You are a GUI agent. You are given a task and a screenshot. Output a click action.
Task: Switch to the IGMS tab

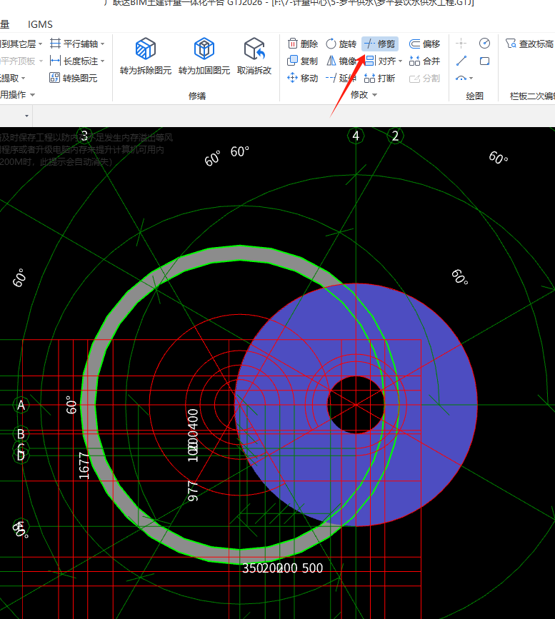pyautogui.click(x=40, y=24)
